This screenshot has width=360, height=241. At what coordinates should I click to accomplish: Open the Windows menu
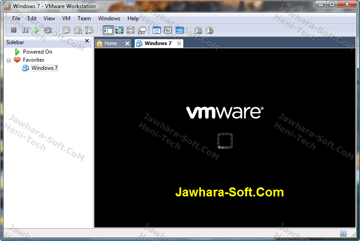click(x=109, y=18)
